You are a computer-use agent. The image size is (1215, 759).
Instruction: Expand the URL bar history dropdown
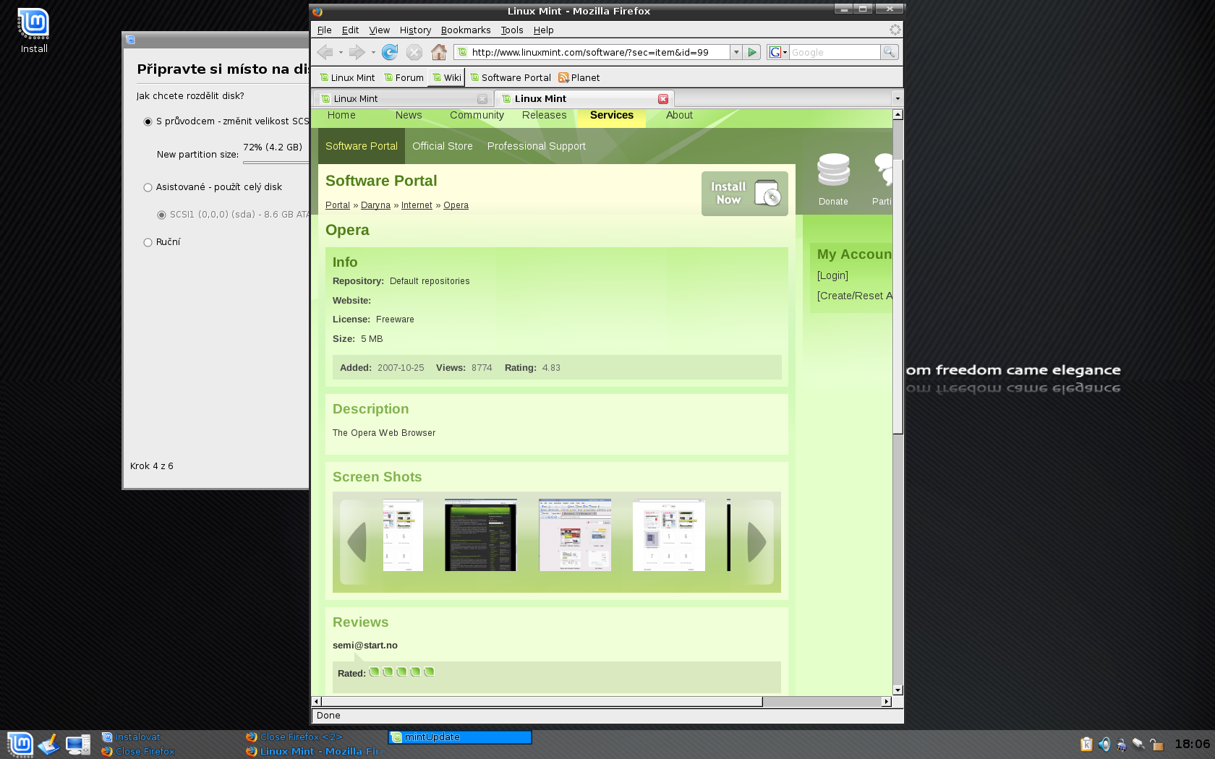point(736,52)
